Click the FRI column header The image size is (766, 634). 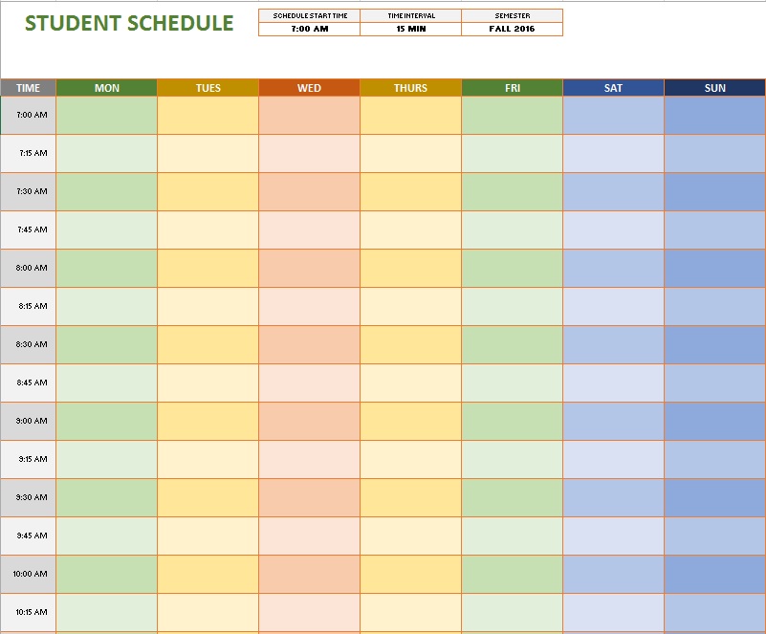click(512, 88)
